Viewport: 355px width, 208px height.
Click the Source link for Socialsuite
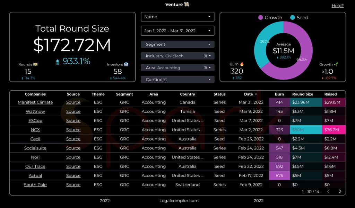click(x=73, y=148)
